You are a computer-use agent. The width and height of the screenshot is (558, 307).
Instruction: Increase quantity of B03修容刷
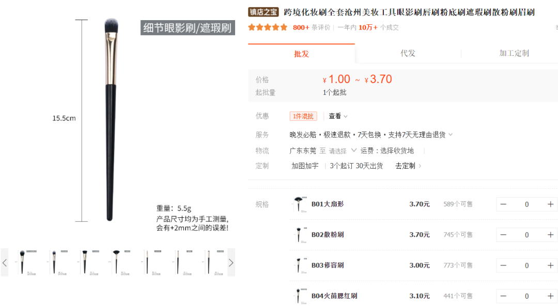click(550, 265)
